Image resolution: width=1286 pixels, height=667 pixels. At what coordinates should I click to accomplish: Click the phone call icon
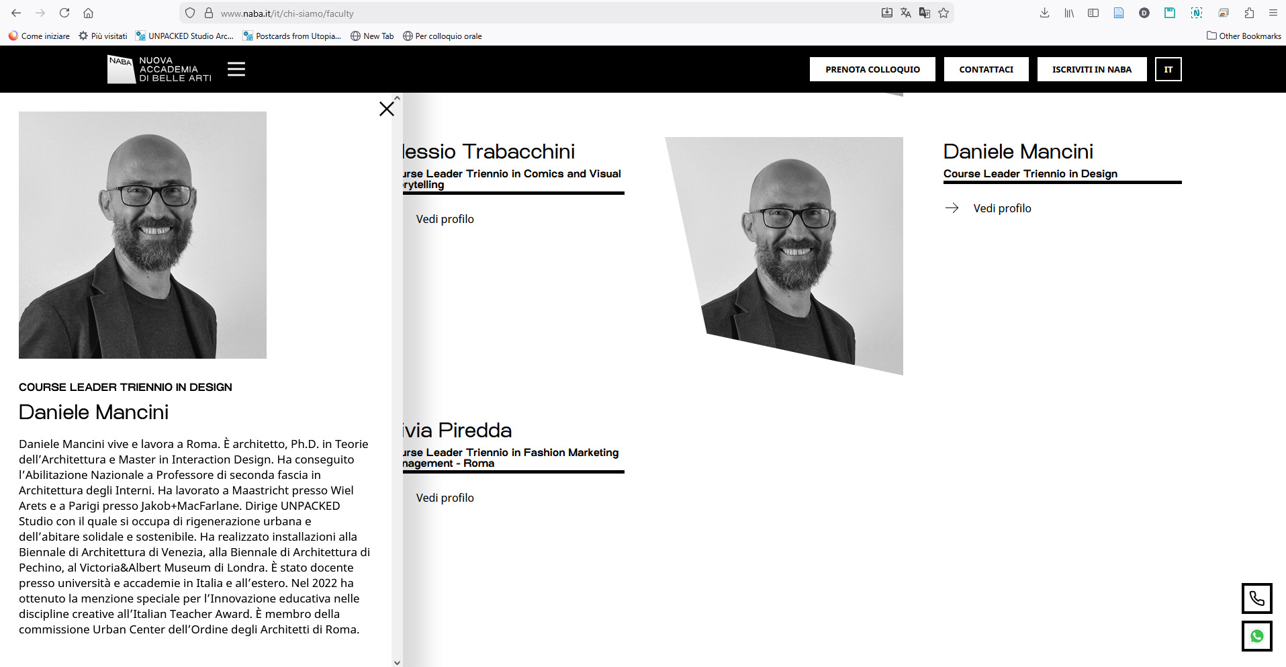coord(1256,598)
